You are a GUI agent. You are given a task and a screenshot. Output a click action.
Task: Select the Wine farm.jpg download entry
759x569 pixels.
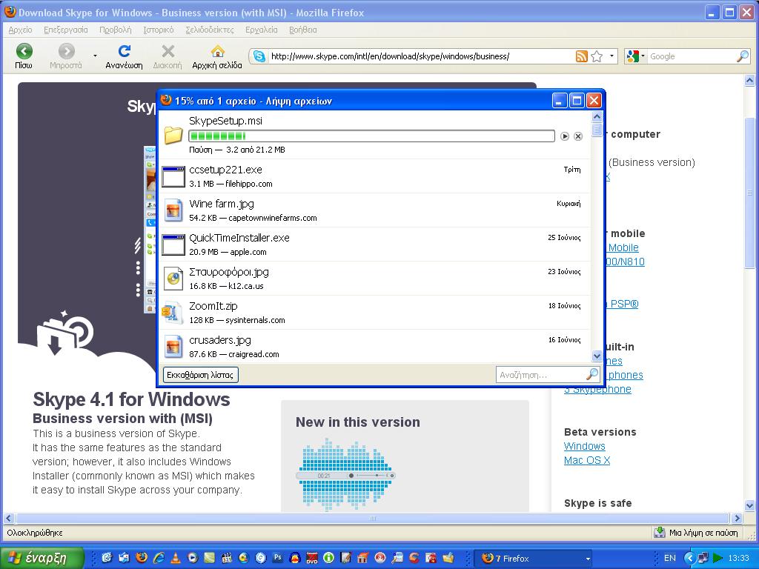[x=374, y=210]
